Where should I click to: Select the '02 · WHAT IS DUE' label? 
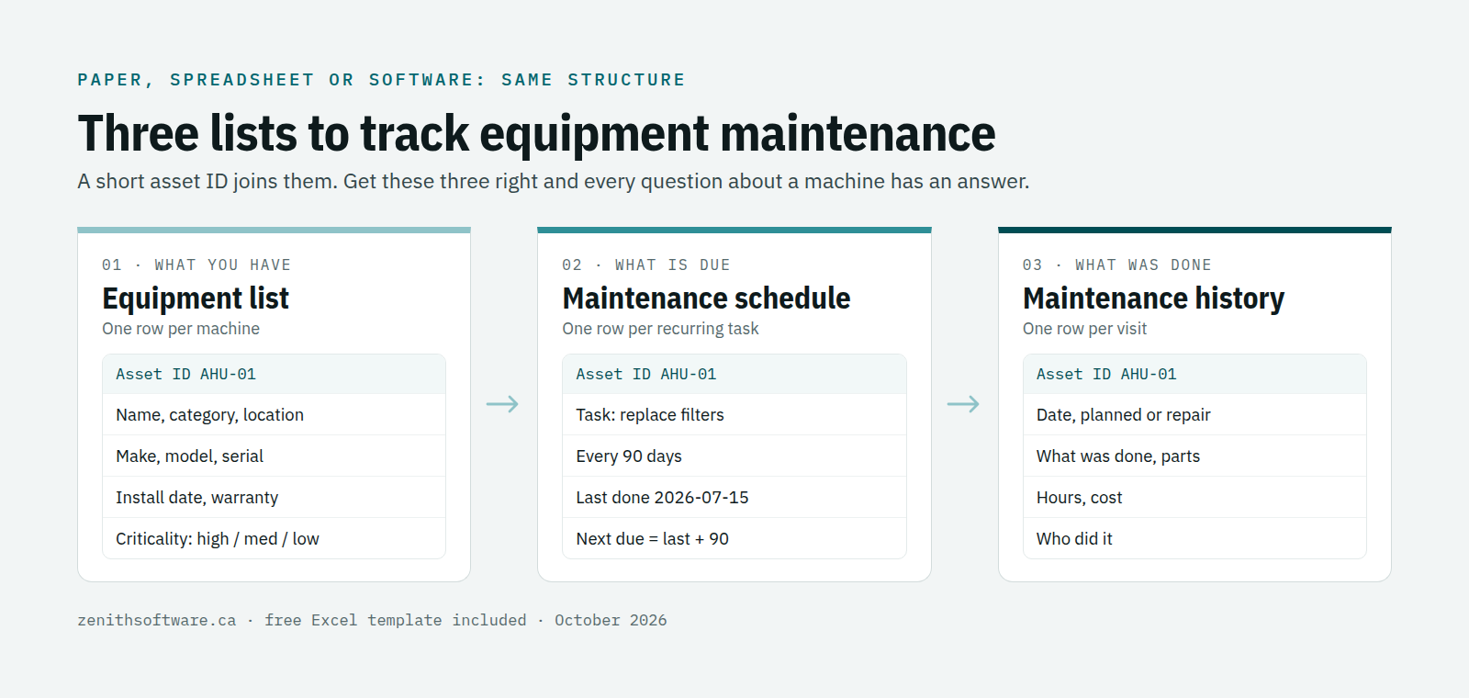[x=646, y=265]
